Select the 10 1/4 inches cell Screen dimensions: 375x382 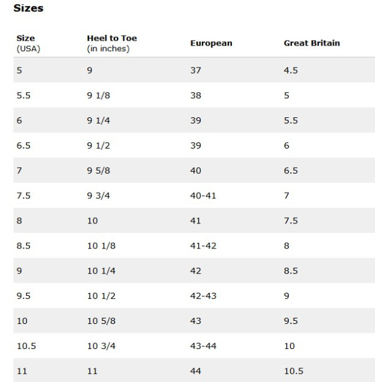click(x=101, y=271)
